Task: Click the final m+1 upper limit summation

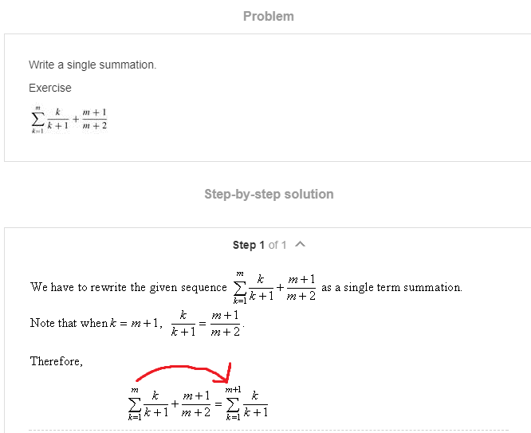Action: tap(247, 403)
